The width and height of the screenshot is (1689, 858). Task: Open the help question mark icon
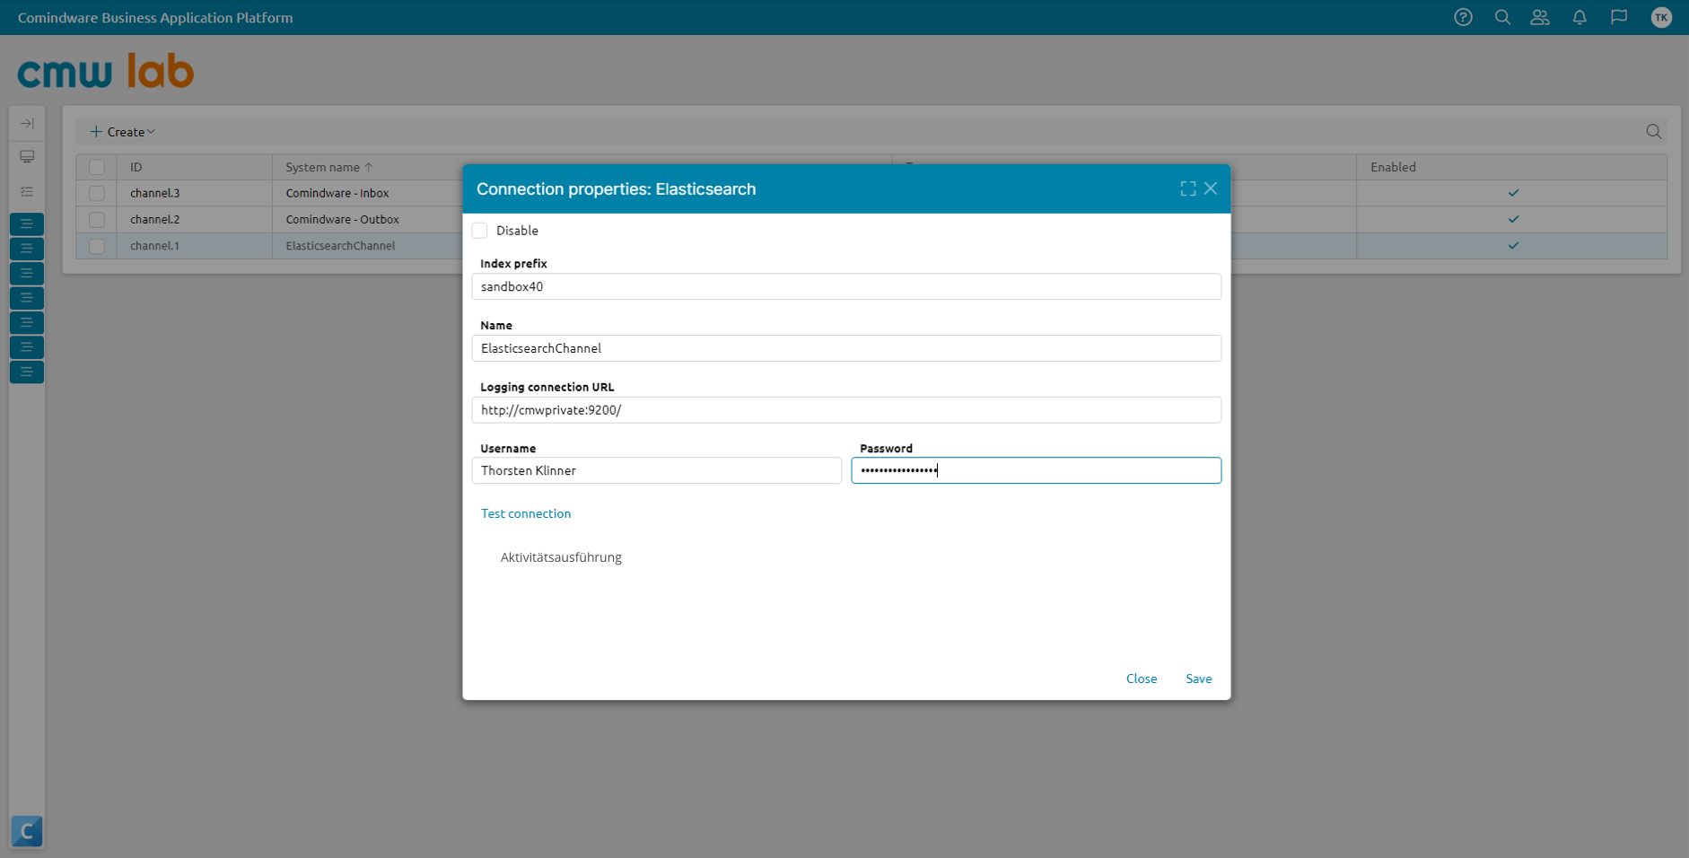[1463, 17]
